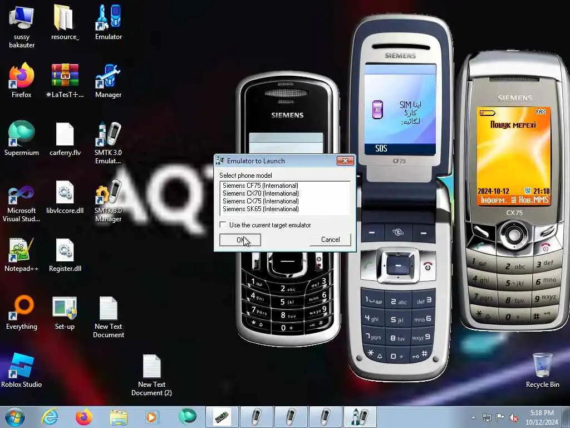Open Firefox from the desktop

(x=22, y=80)
